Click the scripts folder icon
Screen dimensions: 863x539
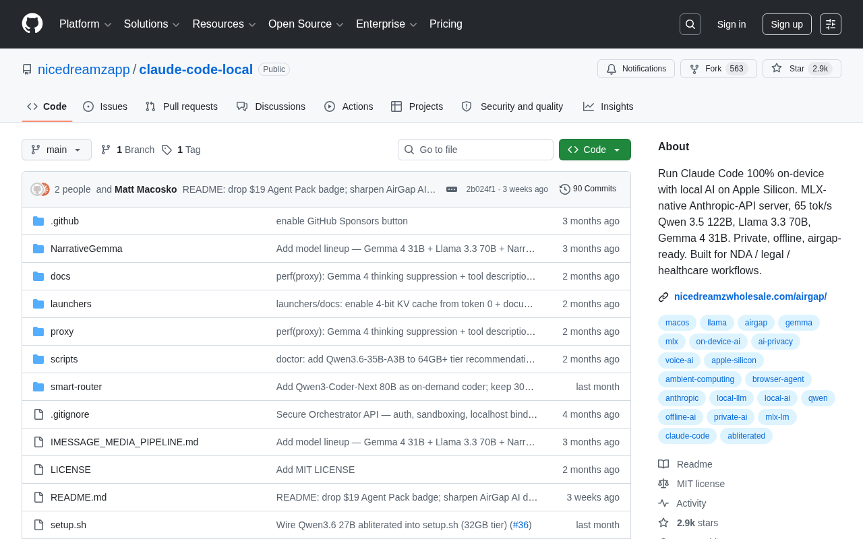click(x=38, y=359)
